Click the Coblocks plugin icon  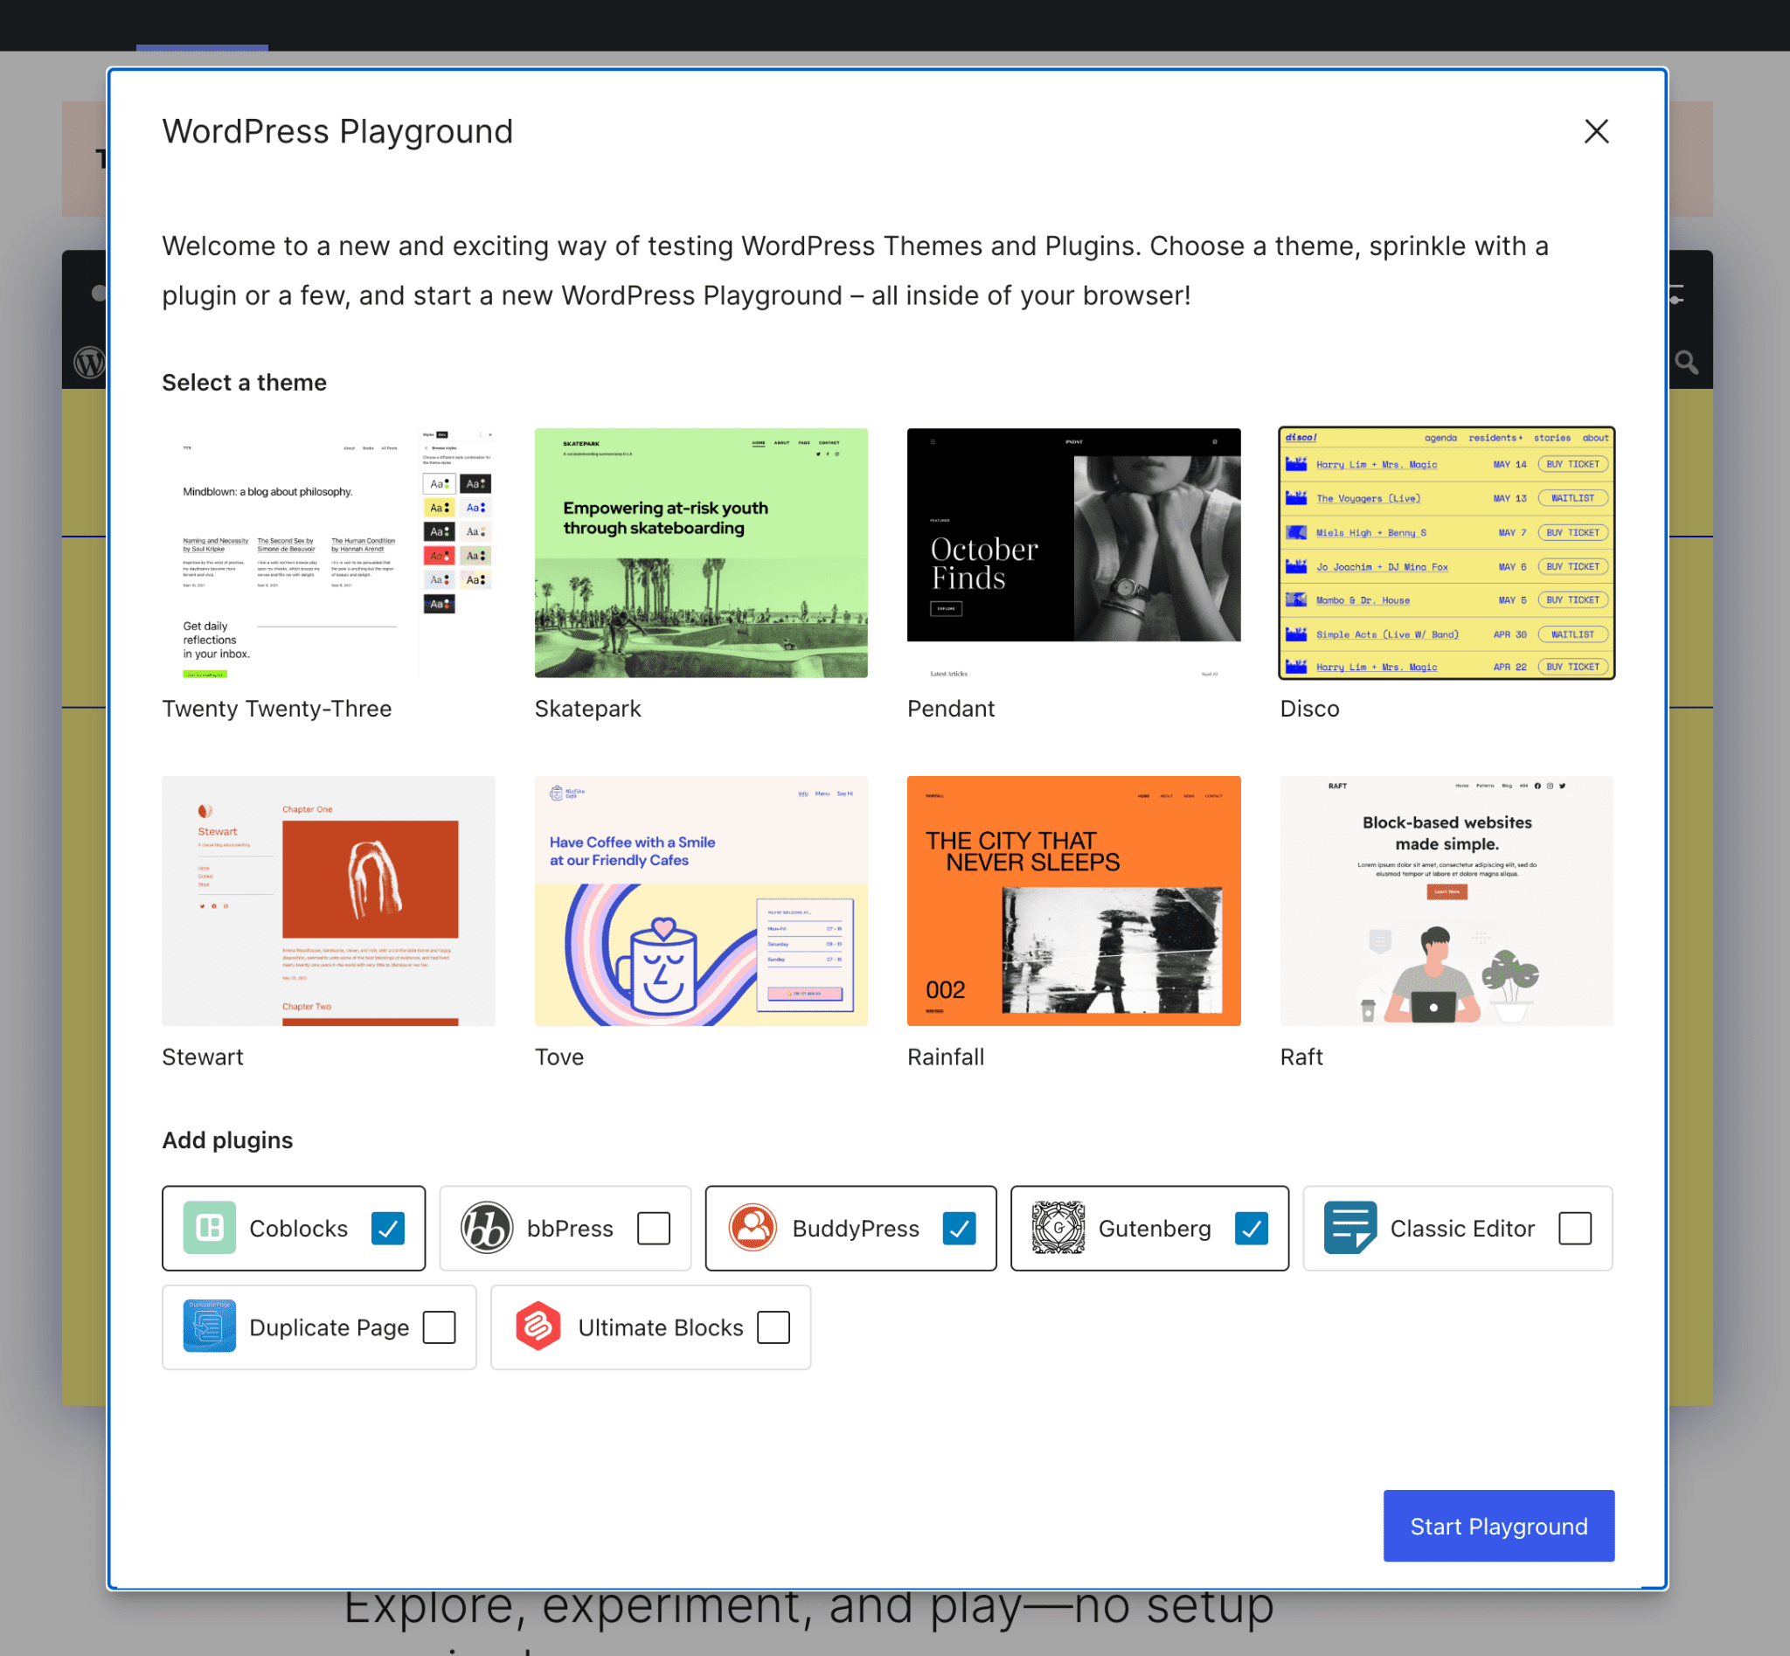point(207,1227)
